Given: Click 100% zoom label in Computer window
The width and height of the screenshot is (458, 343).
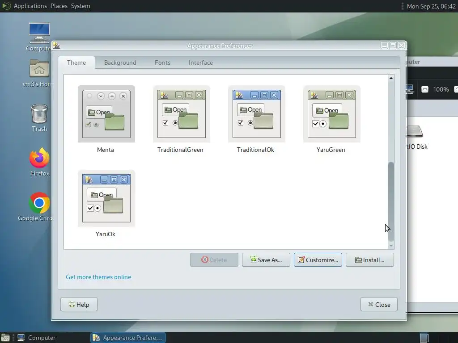Looking at the screenshot, I should click(441, 89).
